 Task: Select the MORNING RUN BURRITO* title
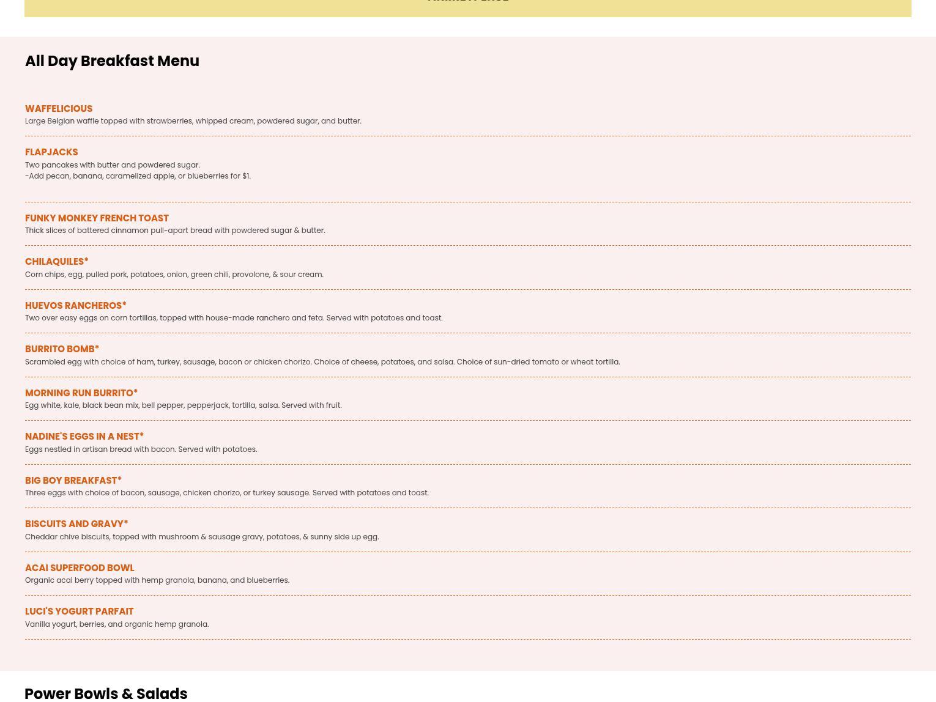(81, 393)
